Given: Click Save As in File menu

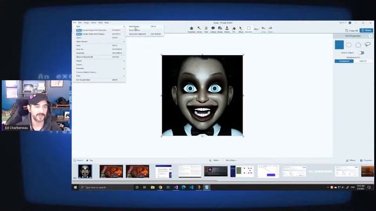Looking at the screenshot, I should [x=99, y=49].
